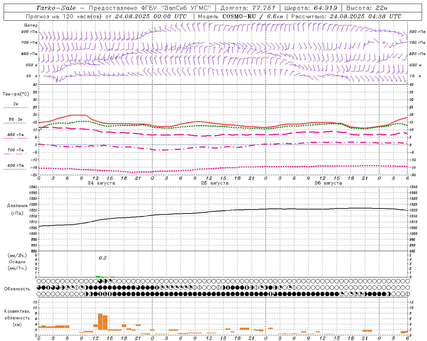427x341 pixels.
Task: Click the "Давление" pressure panel label
Action: (x=17, y=206)
